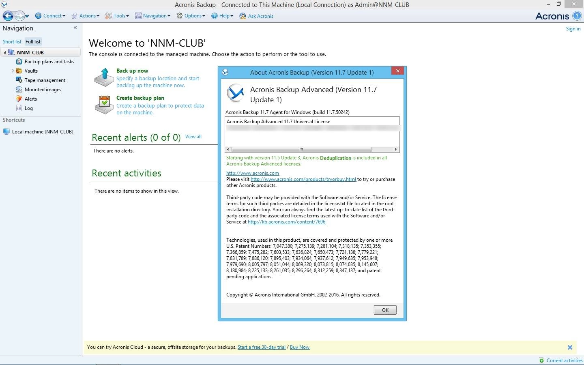The width and height of the screenshot is (584, 365).
Task: Expand the Vaults tree node
Action: [x=13, y=71]
